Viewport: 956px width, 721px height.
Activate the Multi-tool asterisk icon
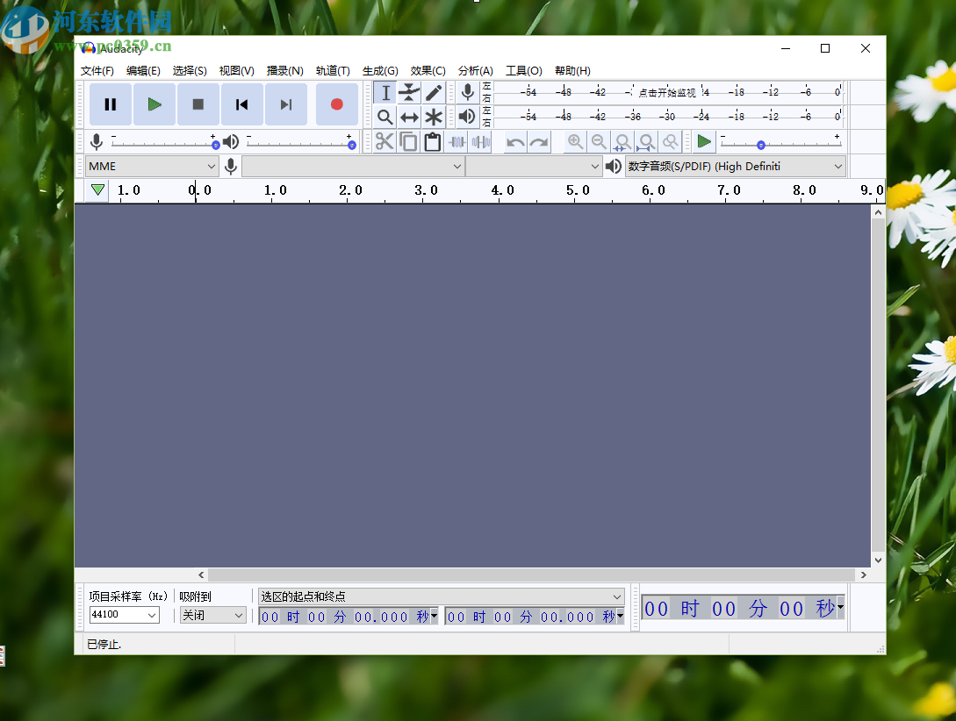click(x=434, y=117)
